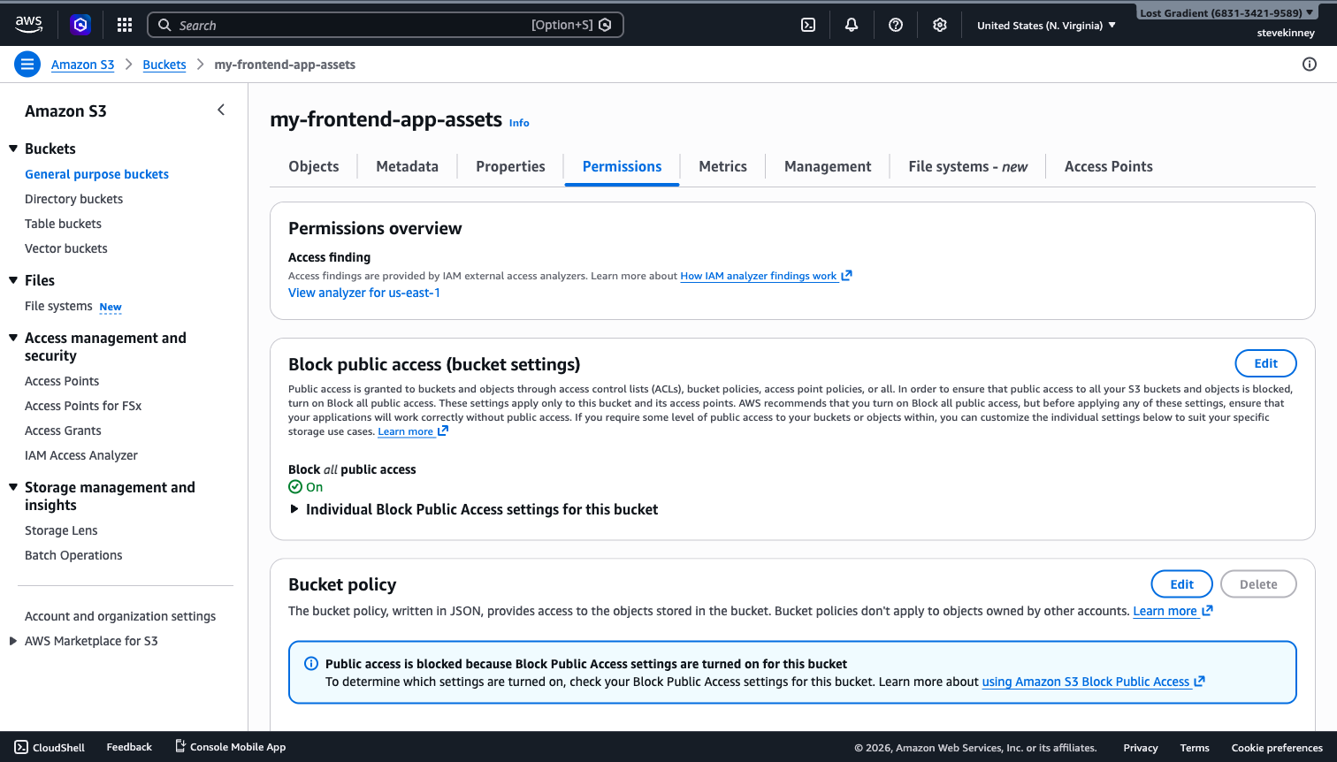Screen dimensions: 1337x762
Task: Click the green On status text
Action: [314, 487]
